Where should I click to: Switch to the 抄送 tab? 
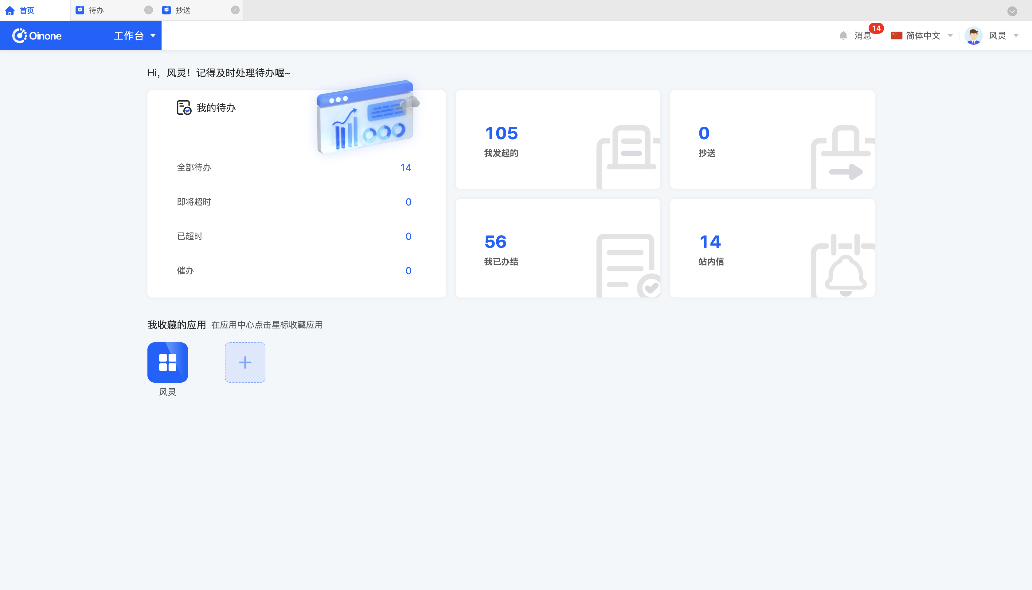coord(183,10)
